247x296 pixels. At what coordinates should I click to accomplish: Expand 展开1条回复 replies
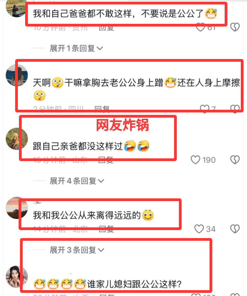click(76, 48)
